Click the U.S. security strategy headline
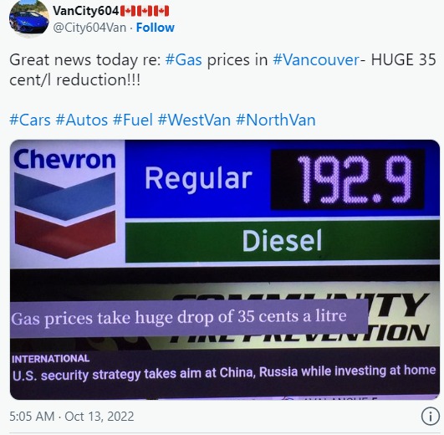The width and height of the screenshot is (444, 435). pyautogui.click(x=224, y=373)
